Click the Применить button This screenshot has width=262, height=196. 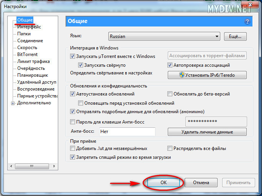[238, 183]
